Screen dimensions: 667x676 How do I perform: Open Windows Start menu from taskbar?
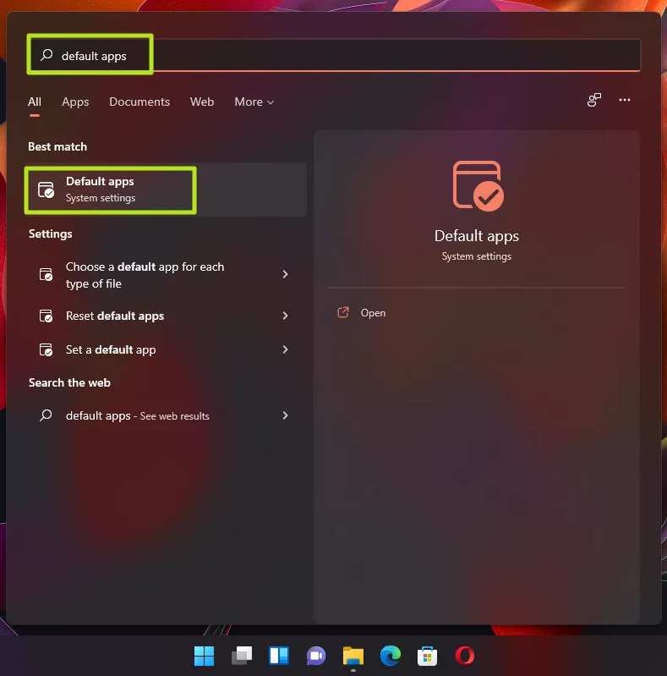(204, 656)
